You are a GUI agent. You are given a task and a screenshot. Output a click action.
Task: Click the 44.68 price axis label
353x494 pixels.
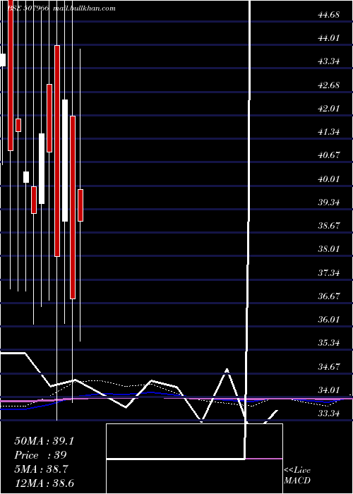[329, 15]
